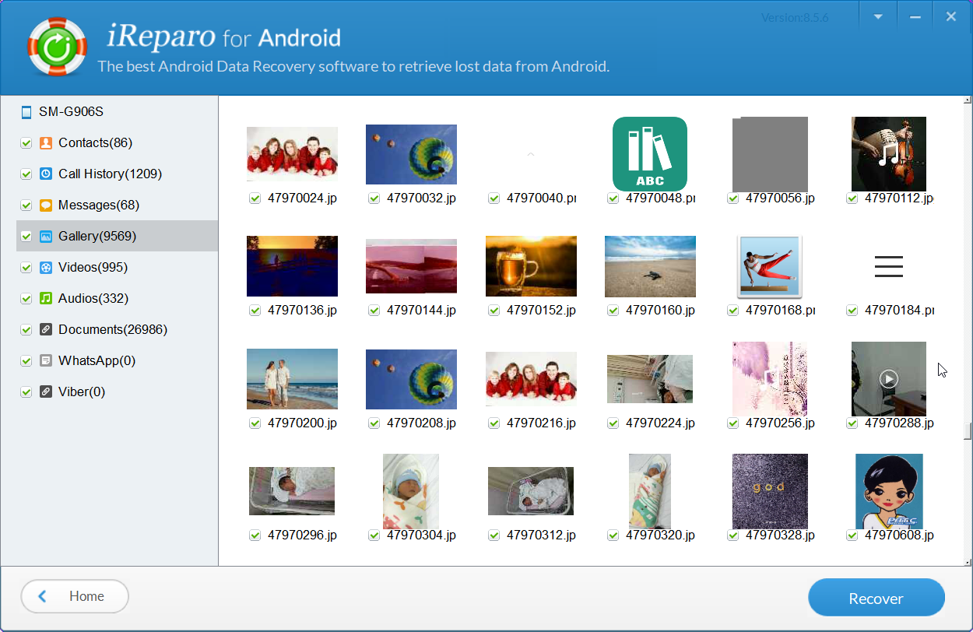Click the Messages sidebar icon
The image size is (973, 632).
[x=46, y=205]
